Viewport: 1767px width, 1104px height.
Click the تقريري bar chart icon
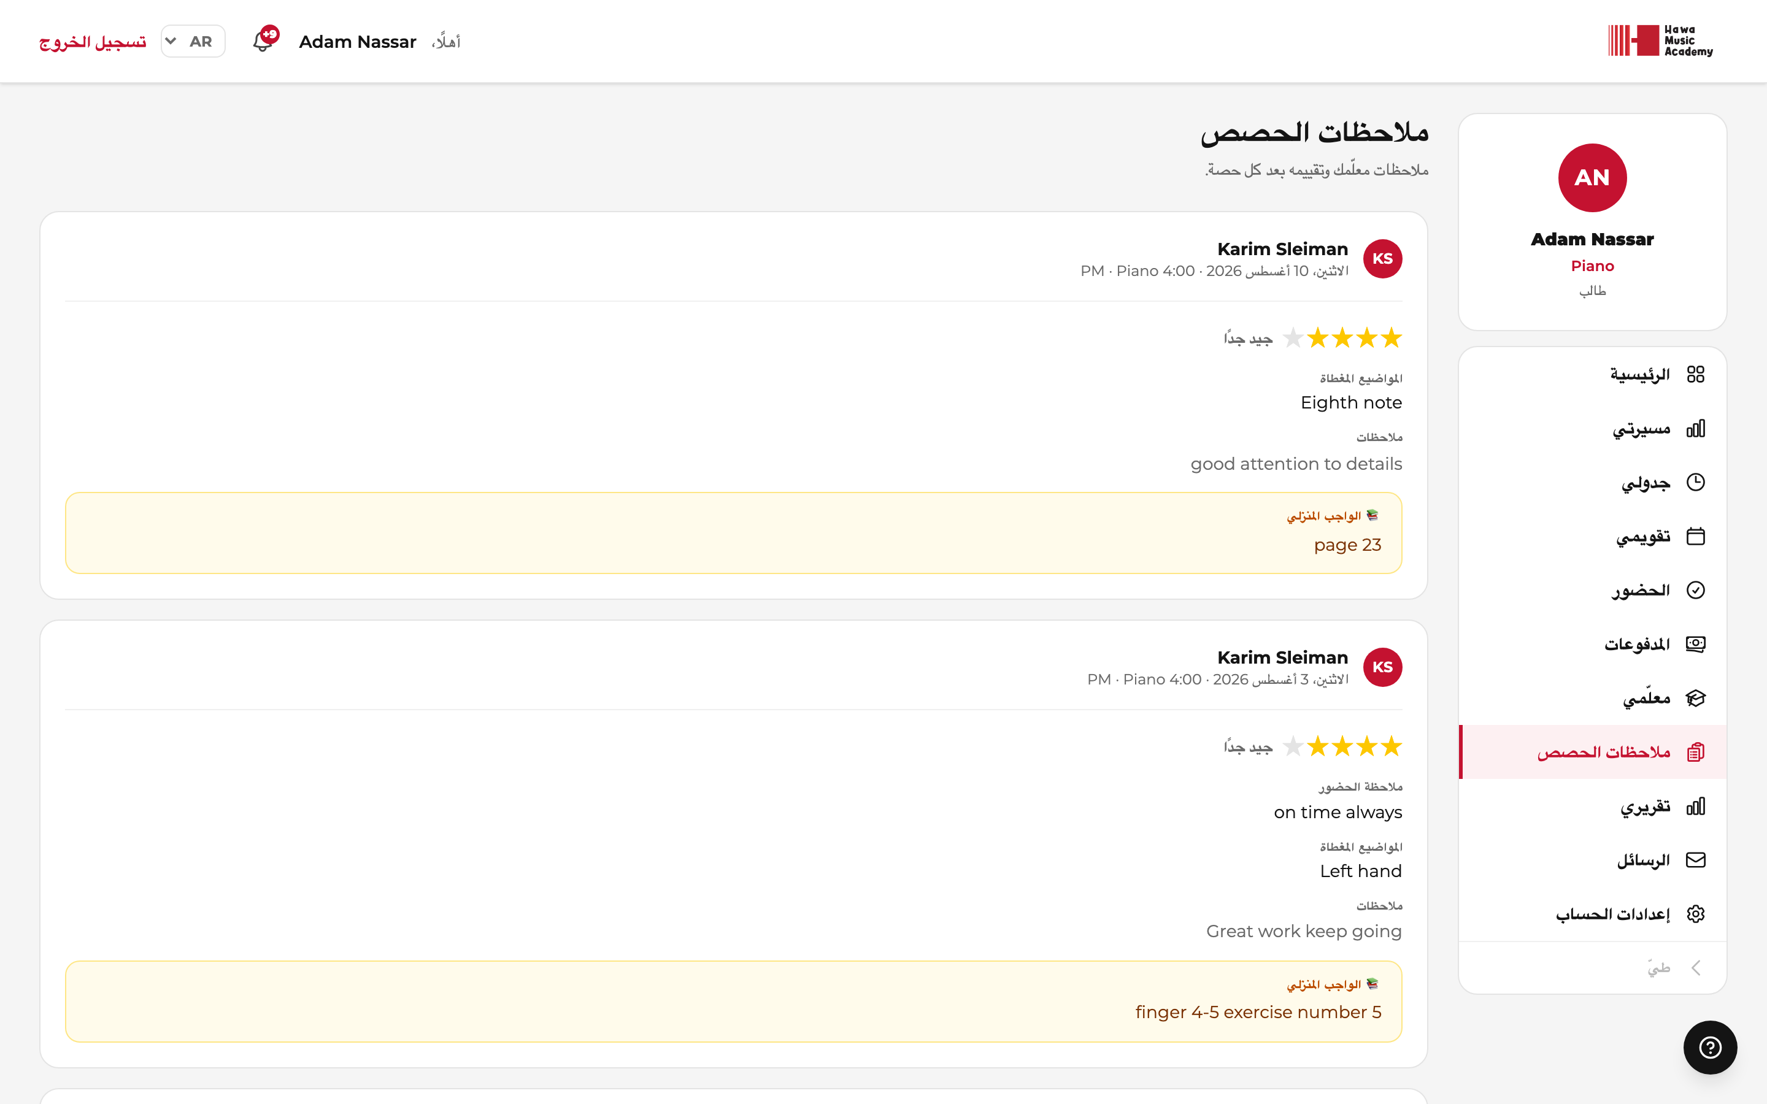click(x=1695, y=806)
